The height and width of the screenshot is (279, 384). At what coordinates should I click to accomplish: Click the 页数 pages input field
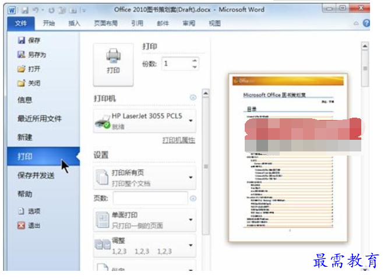150,198
